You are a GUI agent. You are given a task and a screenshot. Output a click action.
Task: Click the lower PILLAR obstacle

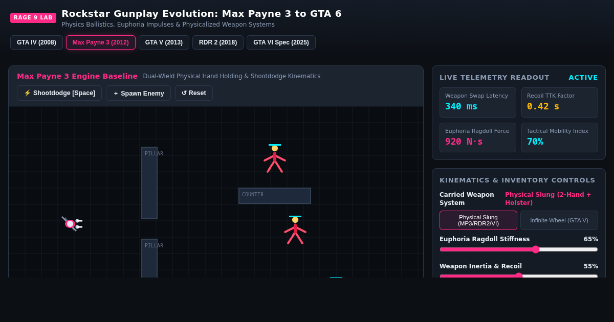tap(149, 259)
